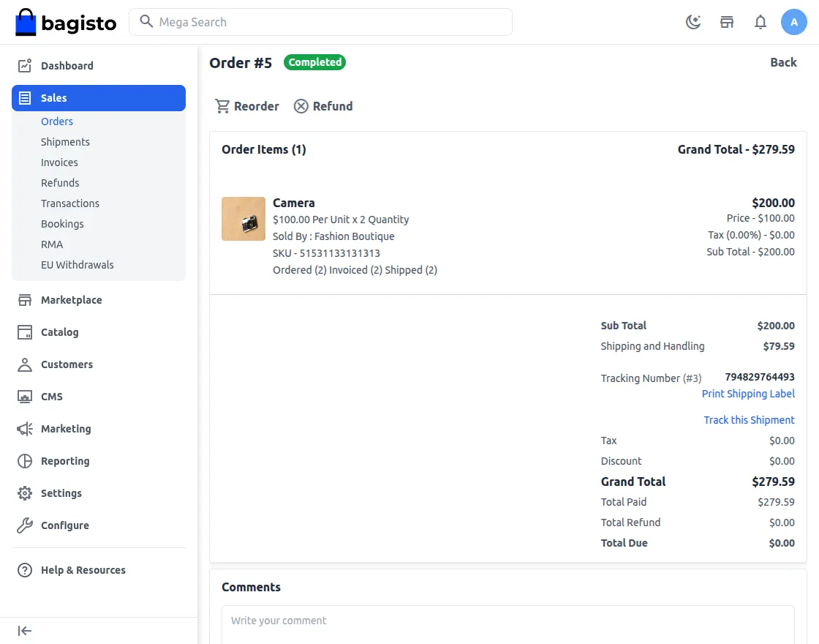Click into Write your comment box
Viewport: 819px width, 644px height.
pyautogui.click(x=507, y=625)
